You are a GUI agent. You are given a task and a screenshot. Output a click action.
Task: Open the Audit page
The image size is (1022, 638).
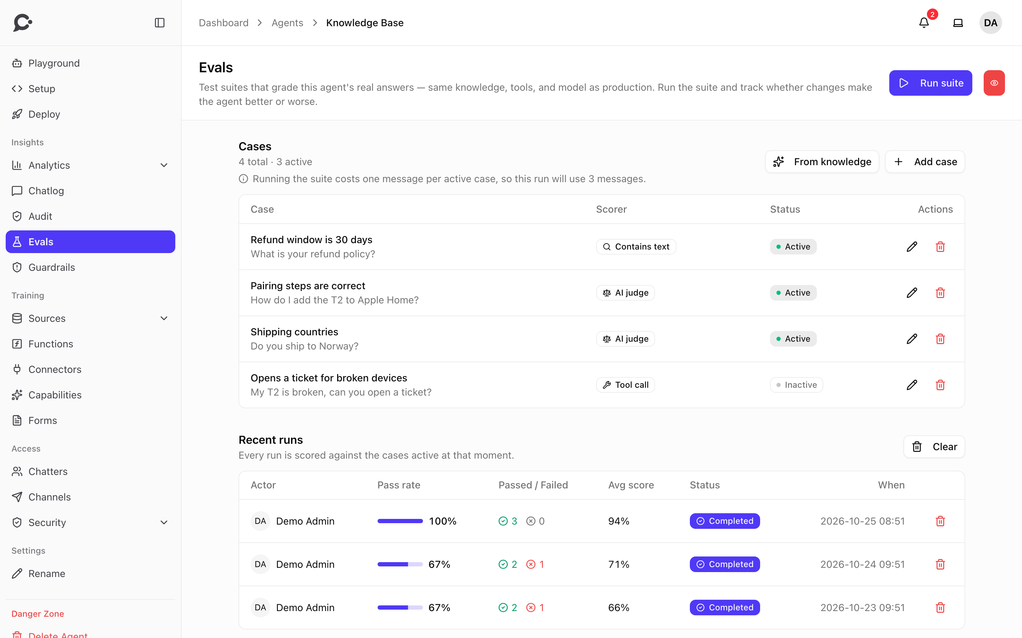90,217
